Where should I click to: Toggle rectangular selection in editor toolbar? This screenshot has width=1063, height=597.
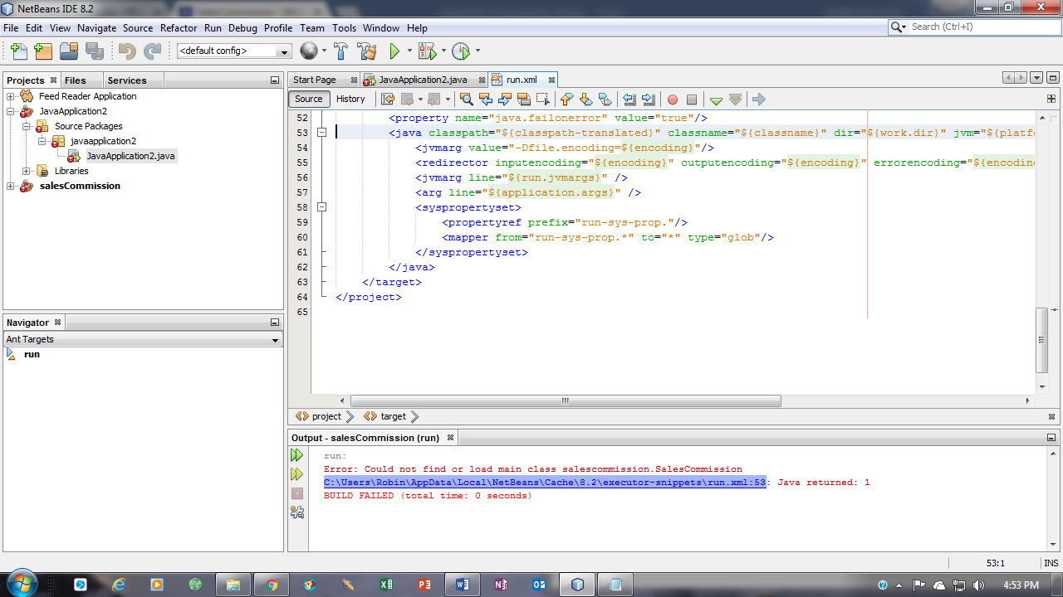point(543,99)
